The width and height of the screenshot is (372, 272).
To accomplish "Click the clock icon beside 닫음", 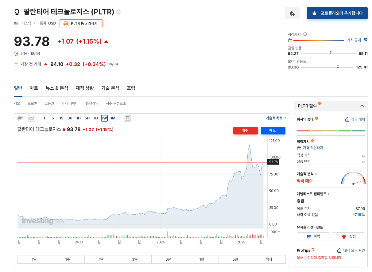I will point(16,54).
